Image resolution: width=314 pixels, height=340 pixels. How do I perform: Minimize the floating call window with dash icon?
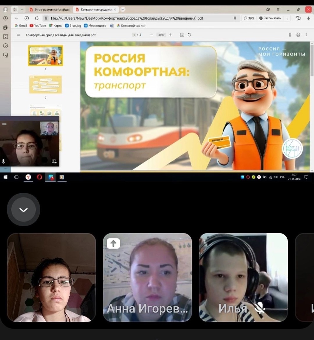tap(4, 124)
